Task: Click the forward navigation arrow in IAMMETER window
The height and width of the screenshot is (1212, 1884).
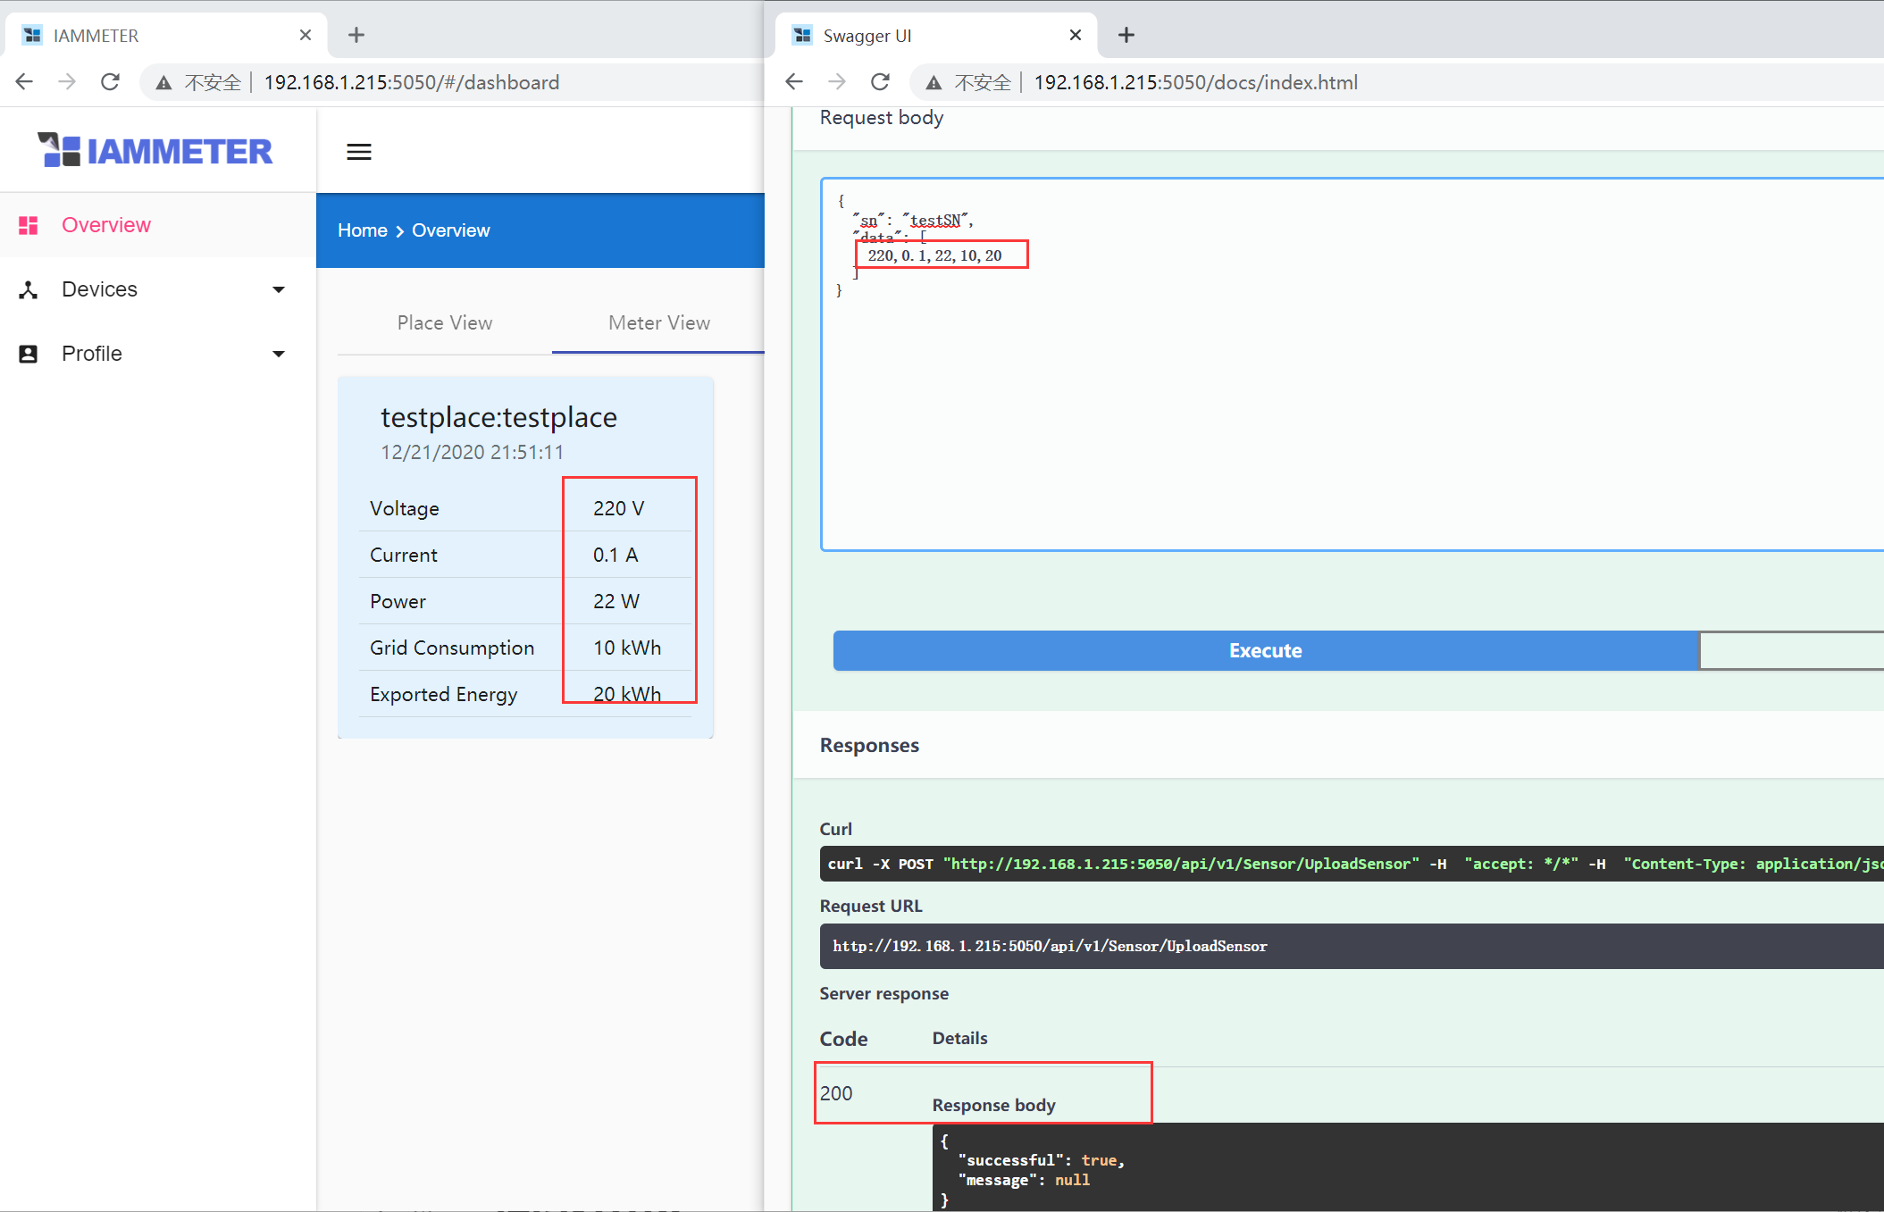Action: pos(67,81)
